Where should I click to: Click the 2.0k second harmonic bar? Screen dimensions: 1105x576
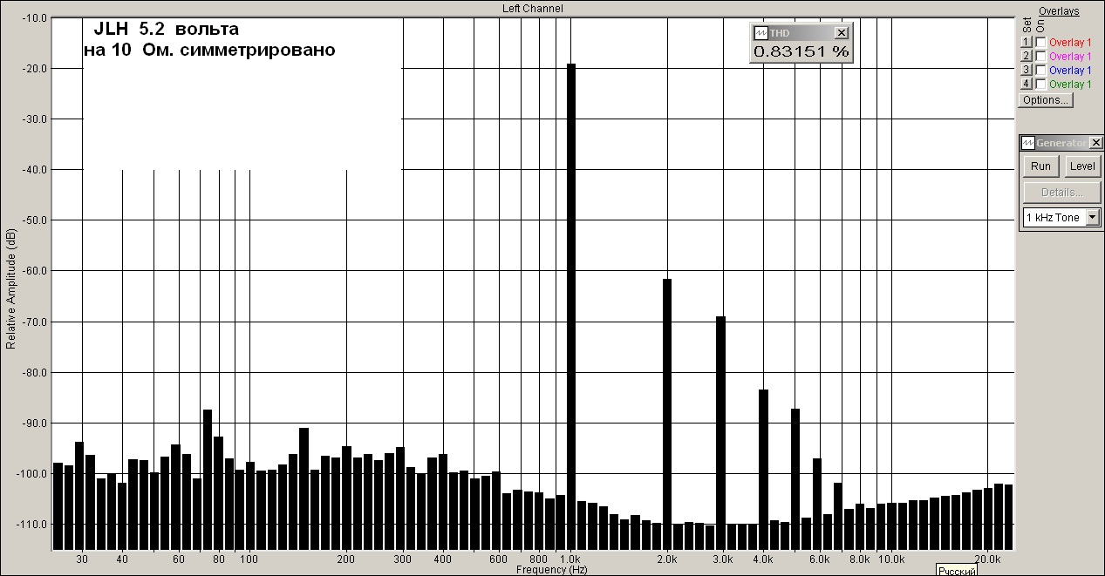[x=667, y=414]
